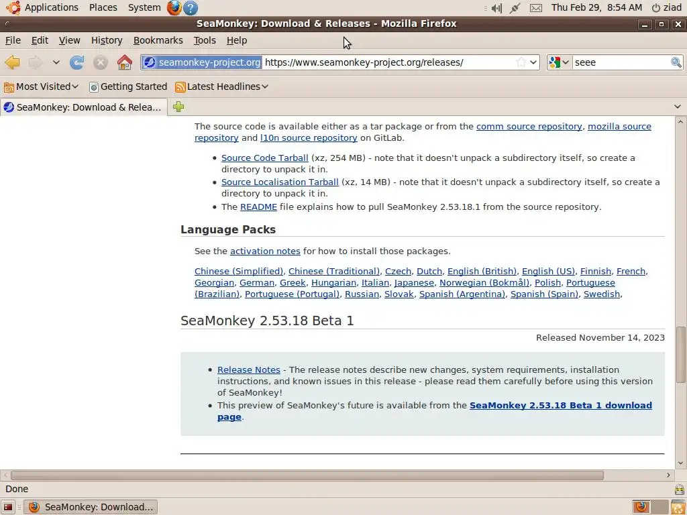
Task: Open the search engine selector dropdown
Action: [x=560, y=62]
